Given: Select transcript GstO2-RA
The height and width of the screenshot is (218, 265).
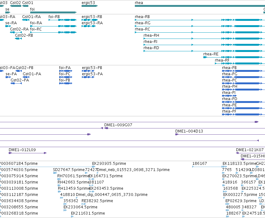Looking at the screenshot, I should pos(16,32).
